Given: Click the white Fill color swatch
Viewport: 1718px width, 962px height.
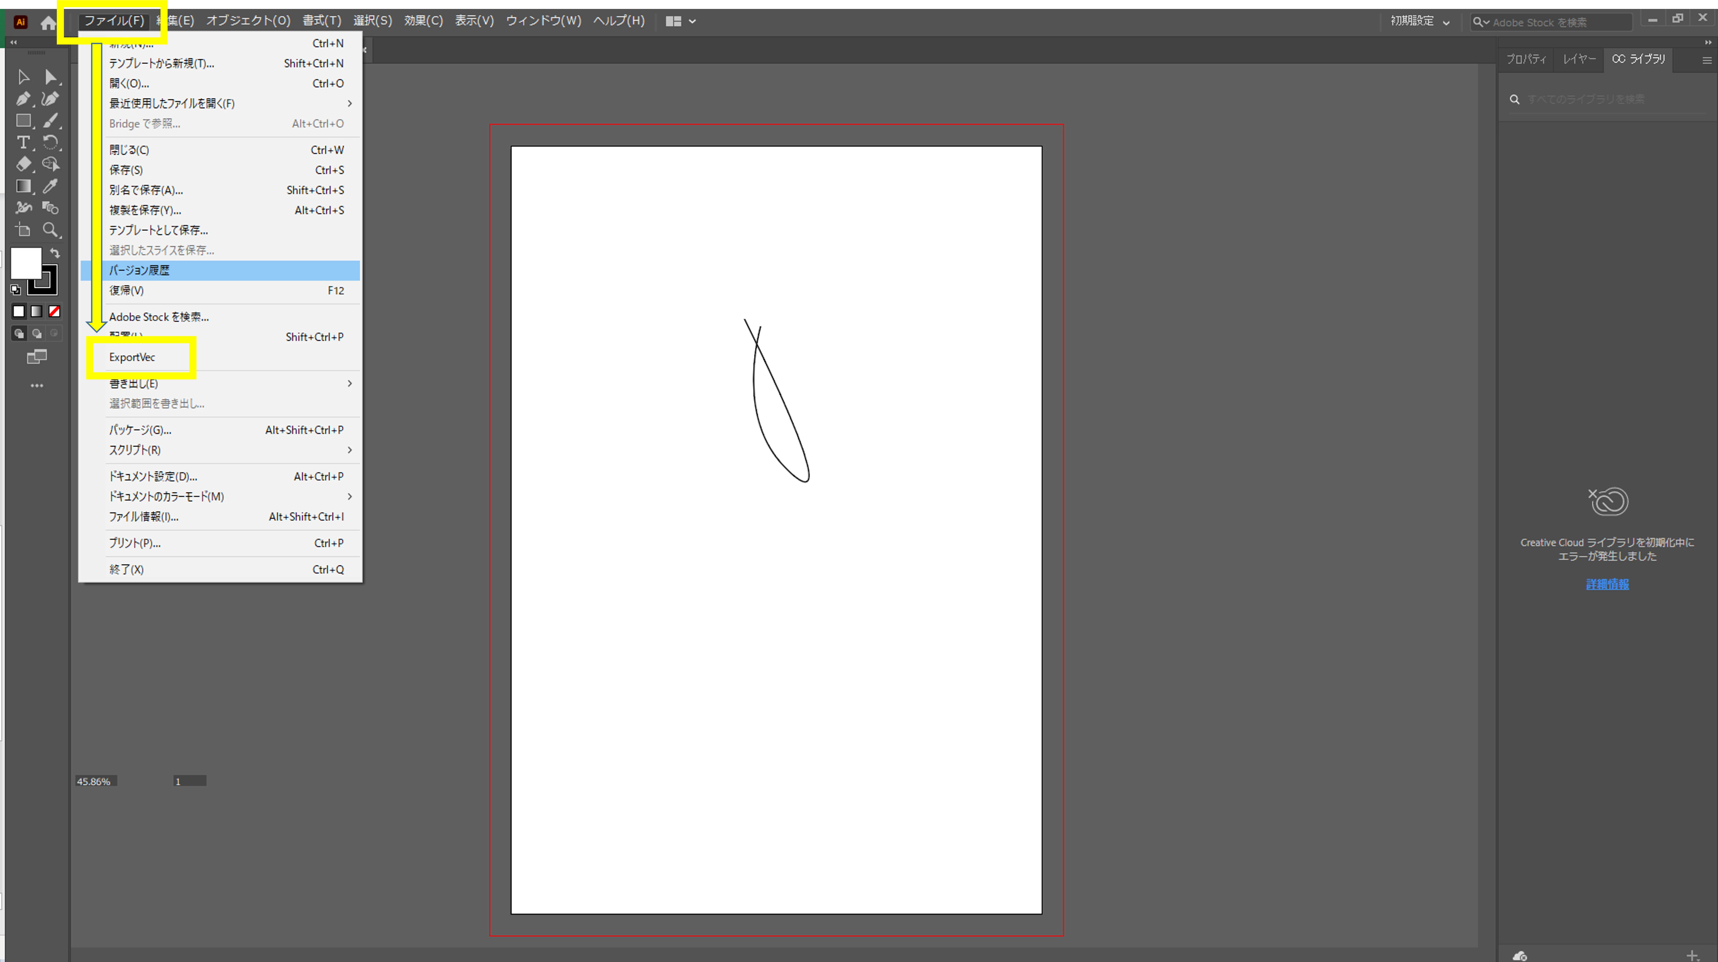Looking at the screenshot, I should 25,263.
